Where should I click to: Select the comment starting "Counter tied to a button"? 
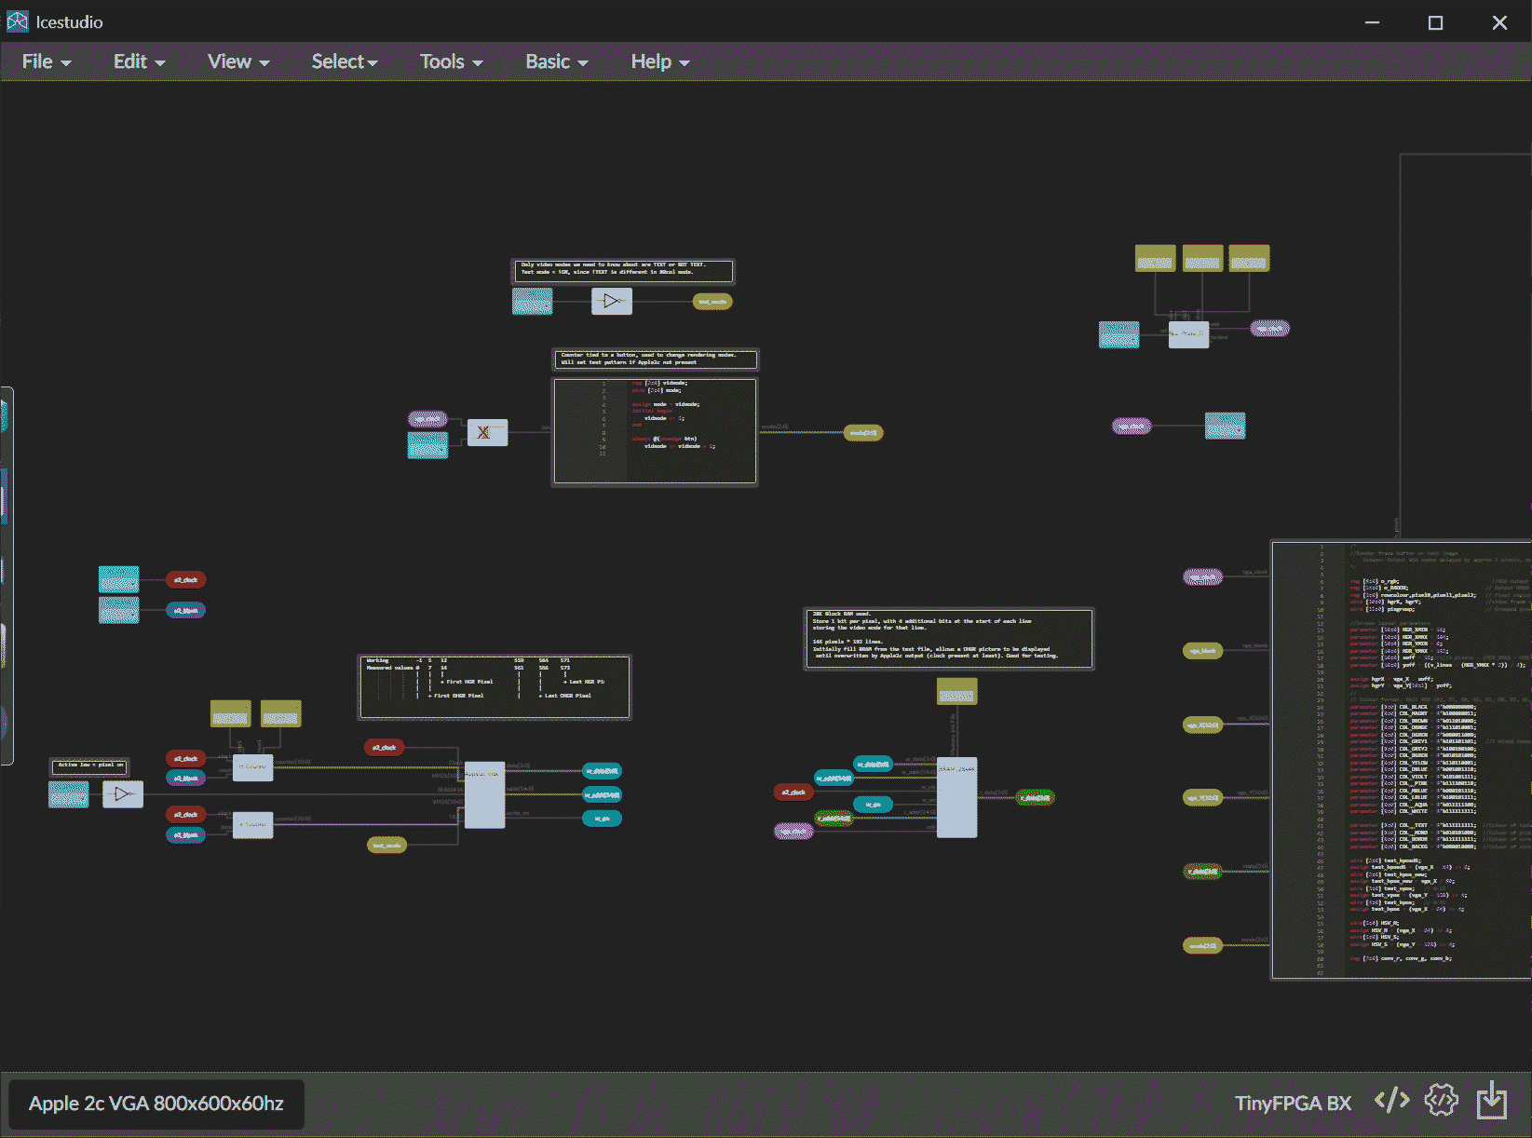(656, 359)
